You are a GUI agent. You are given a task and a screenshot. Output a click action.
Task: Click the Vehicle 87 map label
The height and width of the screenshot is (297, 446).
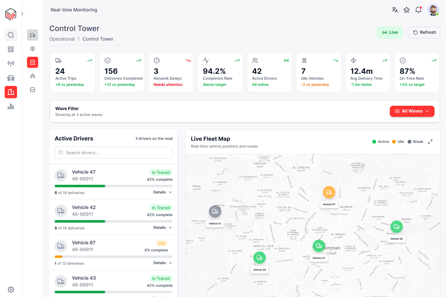point(329,204)
